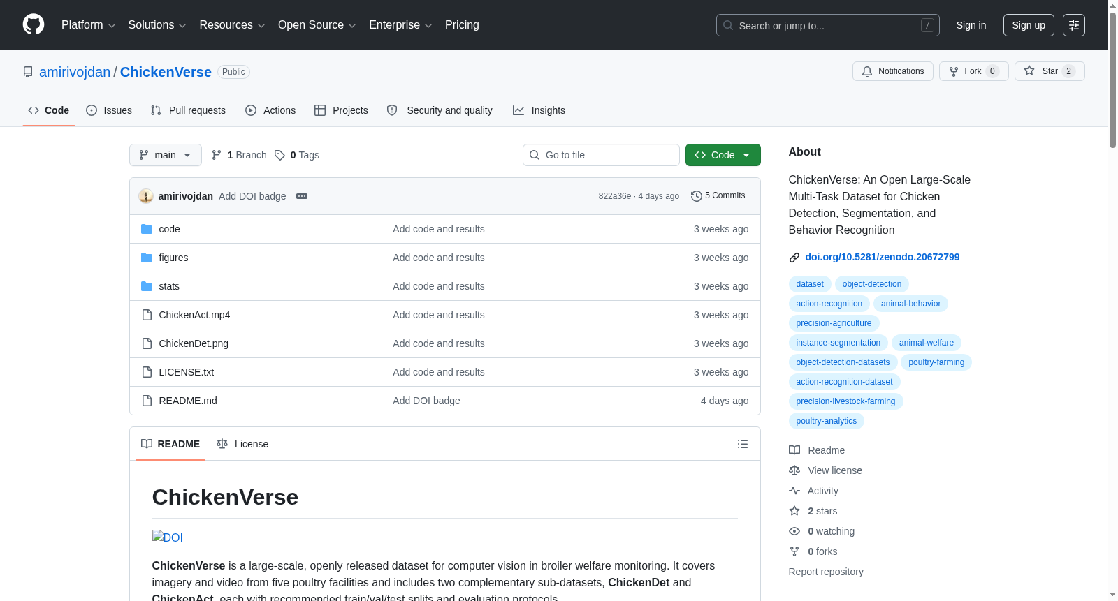Expand the Enterprise menu
The width and height of the screenshot is (1118, 601).
pyautogui.click(x=400, y=25)
